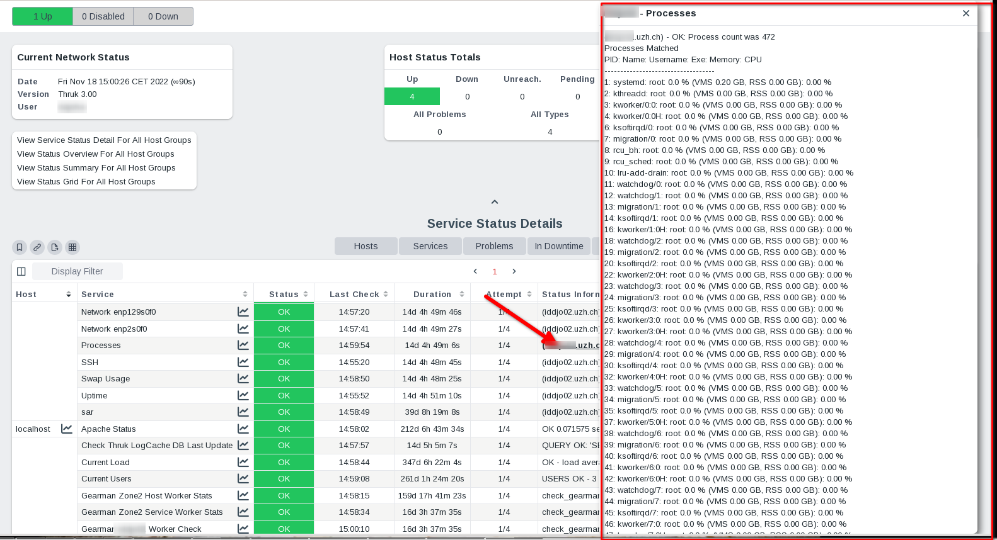This screenshot has height=540, width=997.
Task: Collapse the status totals section chevron
Action: tap(495, 202)
